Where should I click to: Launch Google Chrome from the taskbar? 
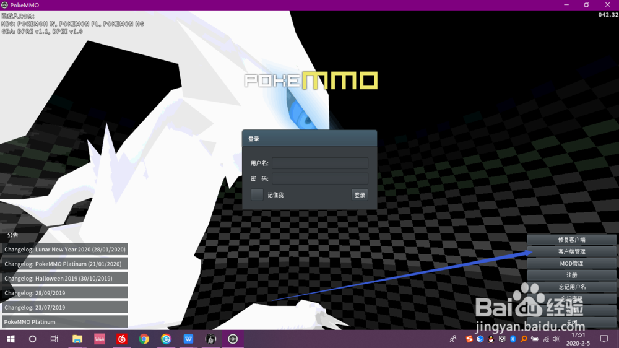[x=144, y=339]
